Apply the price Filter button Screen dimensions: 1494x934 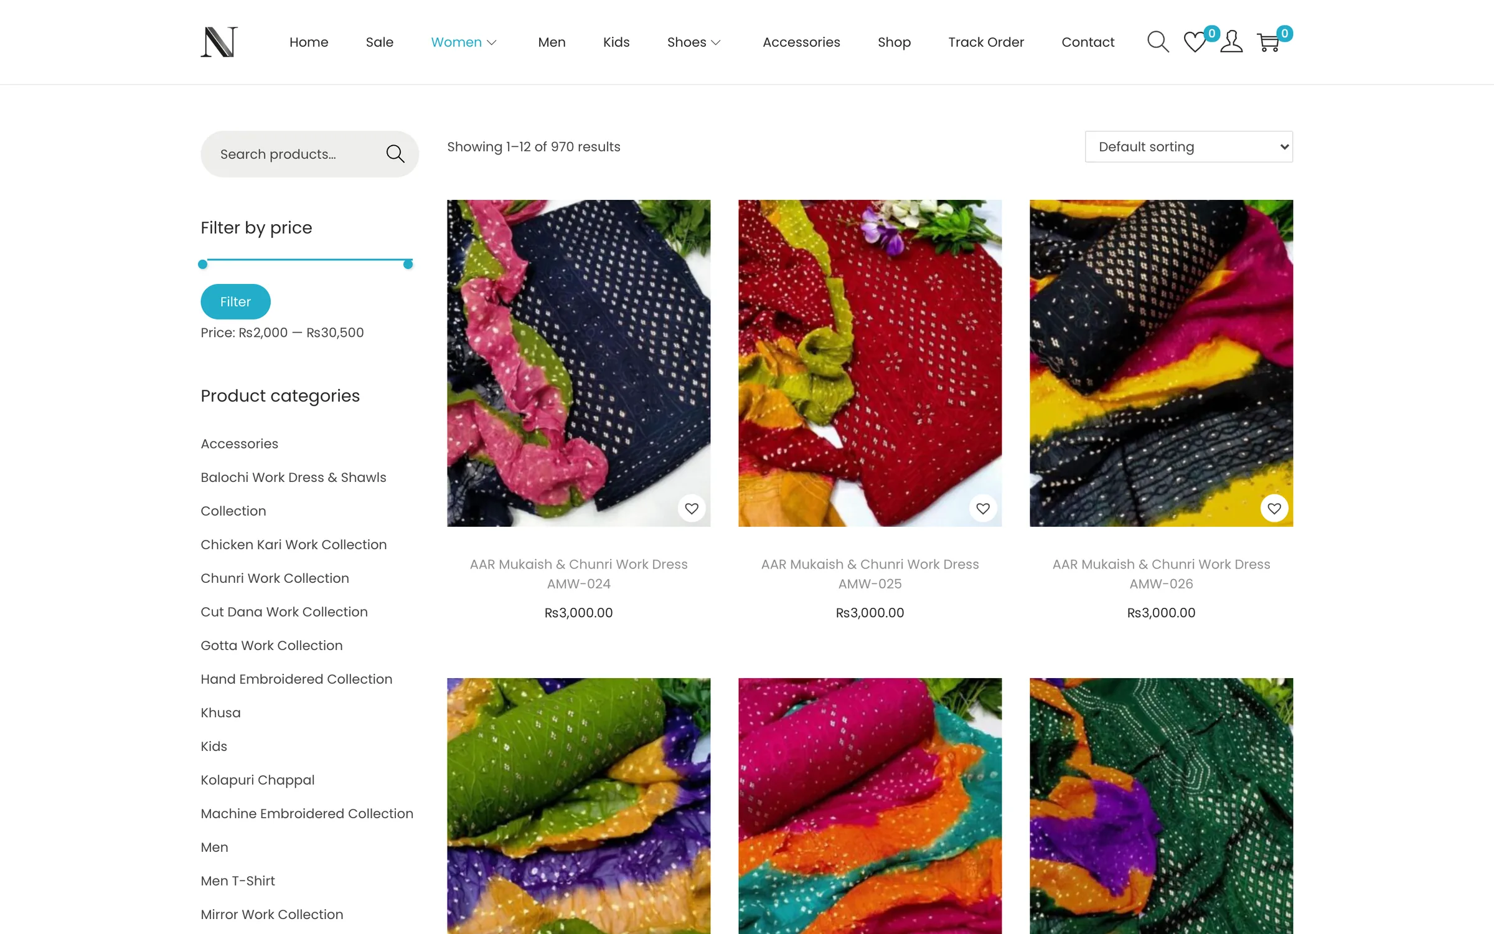[x=235, y=301]
